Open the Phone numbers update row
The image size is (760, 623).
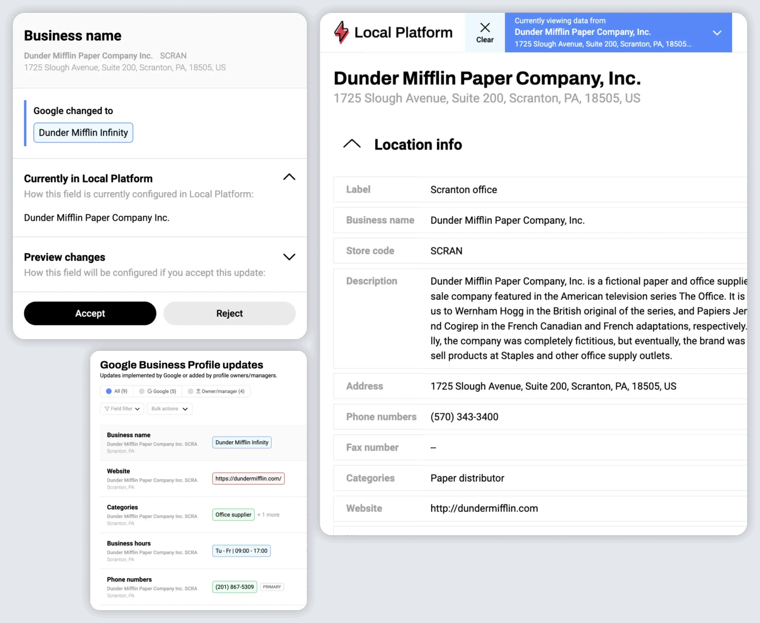click(x=203, y=586)
